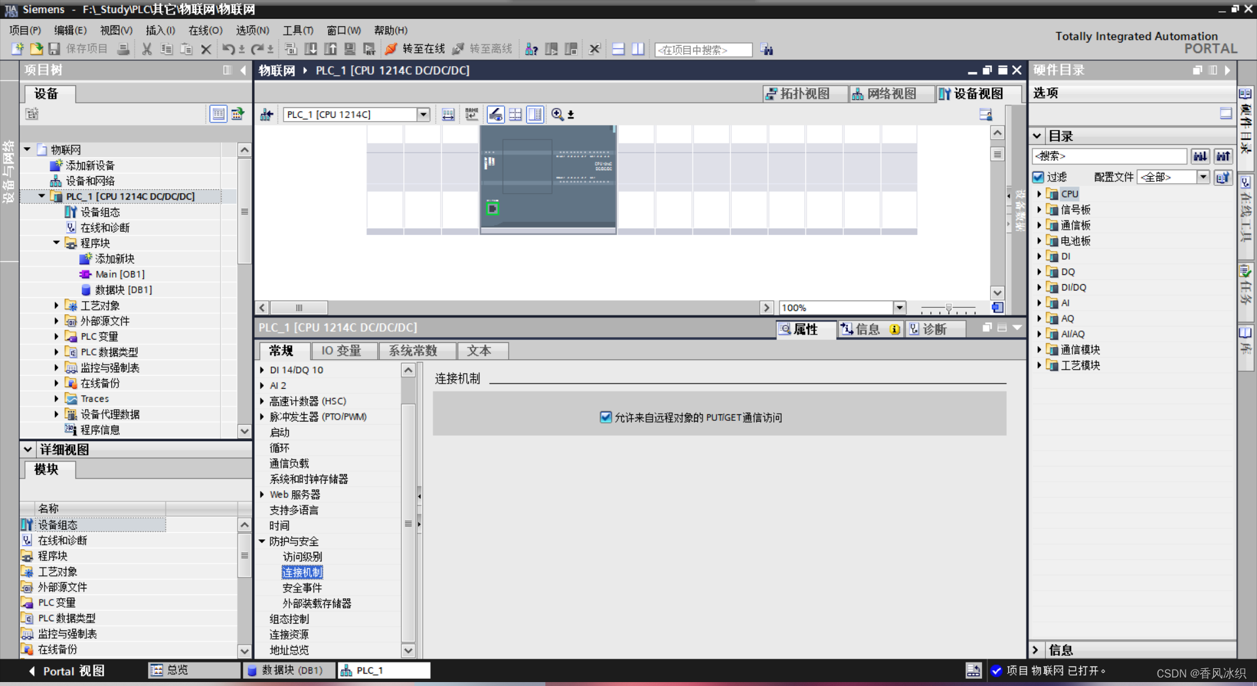Toggle the page break view icon in device toolbar
This screenshot has width=1257, height=686.
coord(516,115)
